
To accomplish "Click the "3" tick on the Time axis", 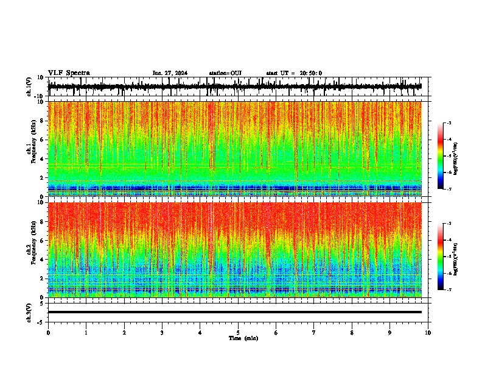I will click(162, 333).
